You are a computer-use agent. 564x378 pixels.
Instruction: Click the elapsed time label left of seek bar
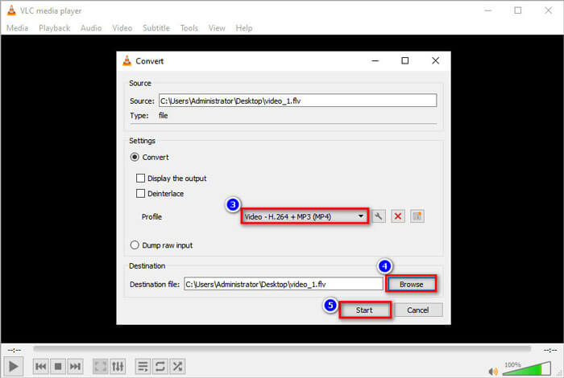15,350
